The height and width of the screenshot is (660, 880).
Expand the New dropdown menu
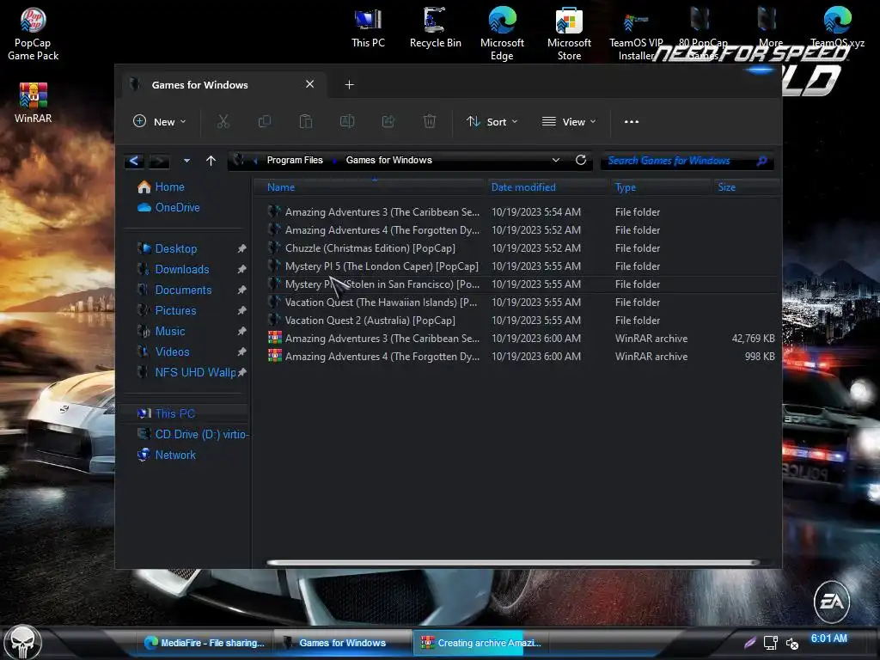(159, 122)
